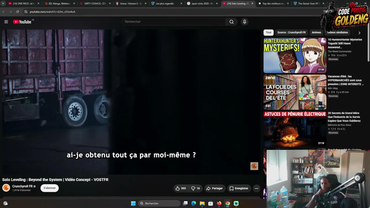Open Microsoft Store from the taskbar
Viewport: 370px width, 208px height.
pos(211,203)
